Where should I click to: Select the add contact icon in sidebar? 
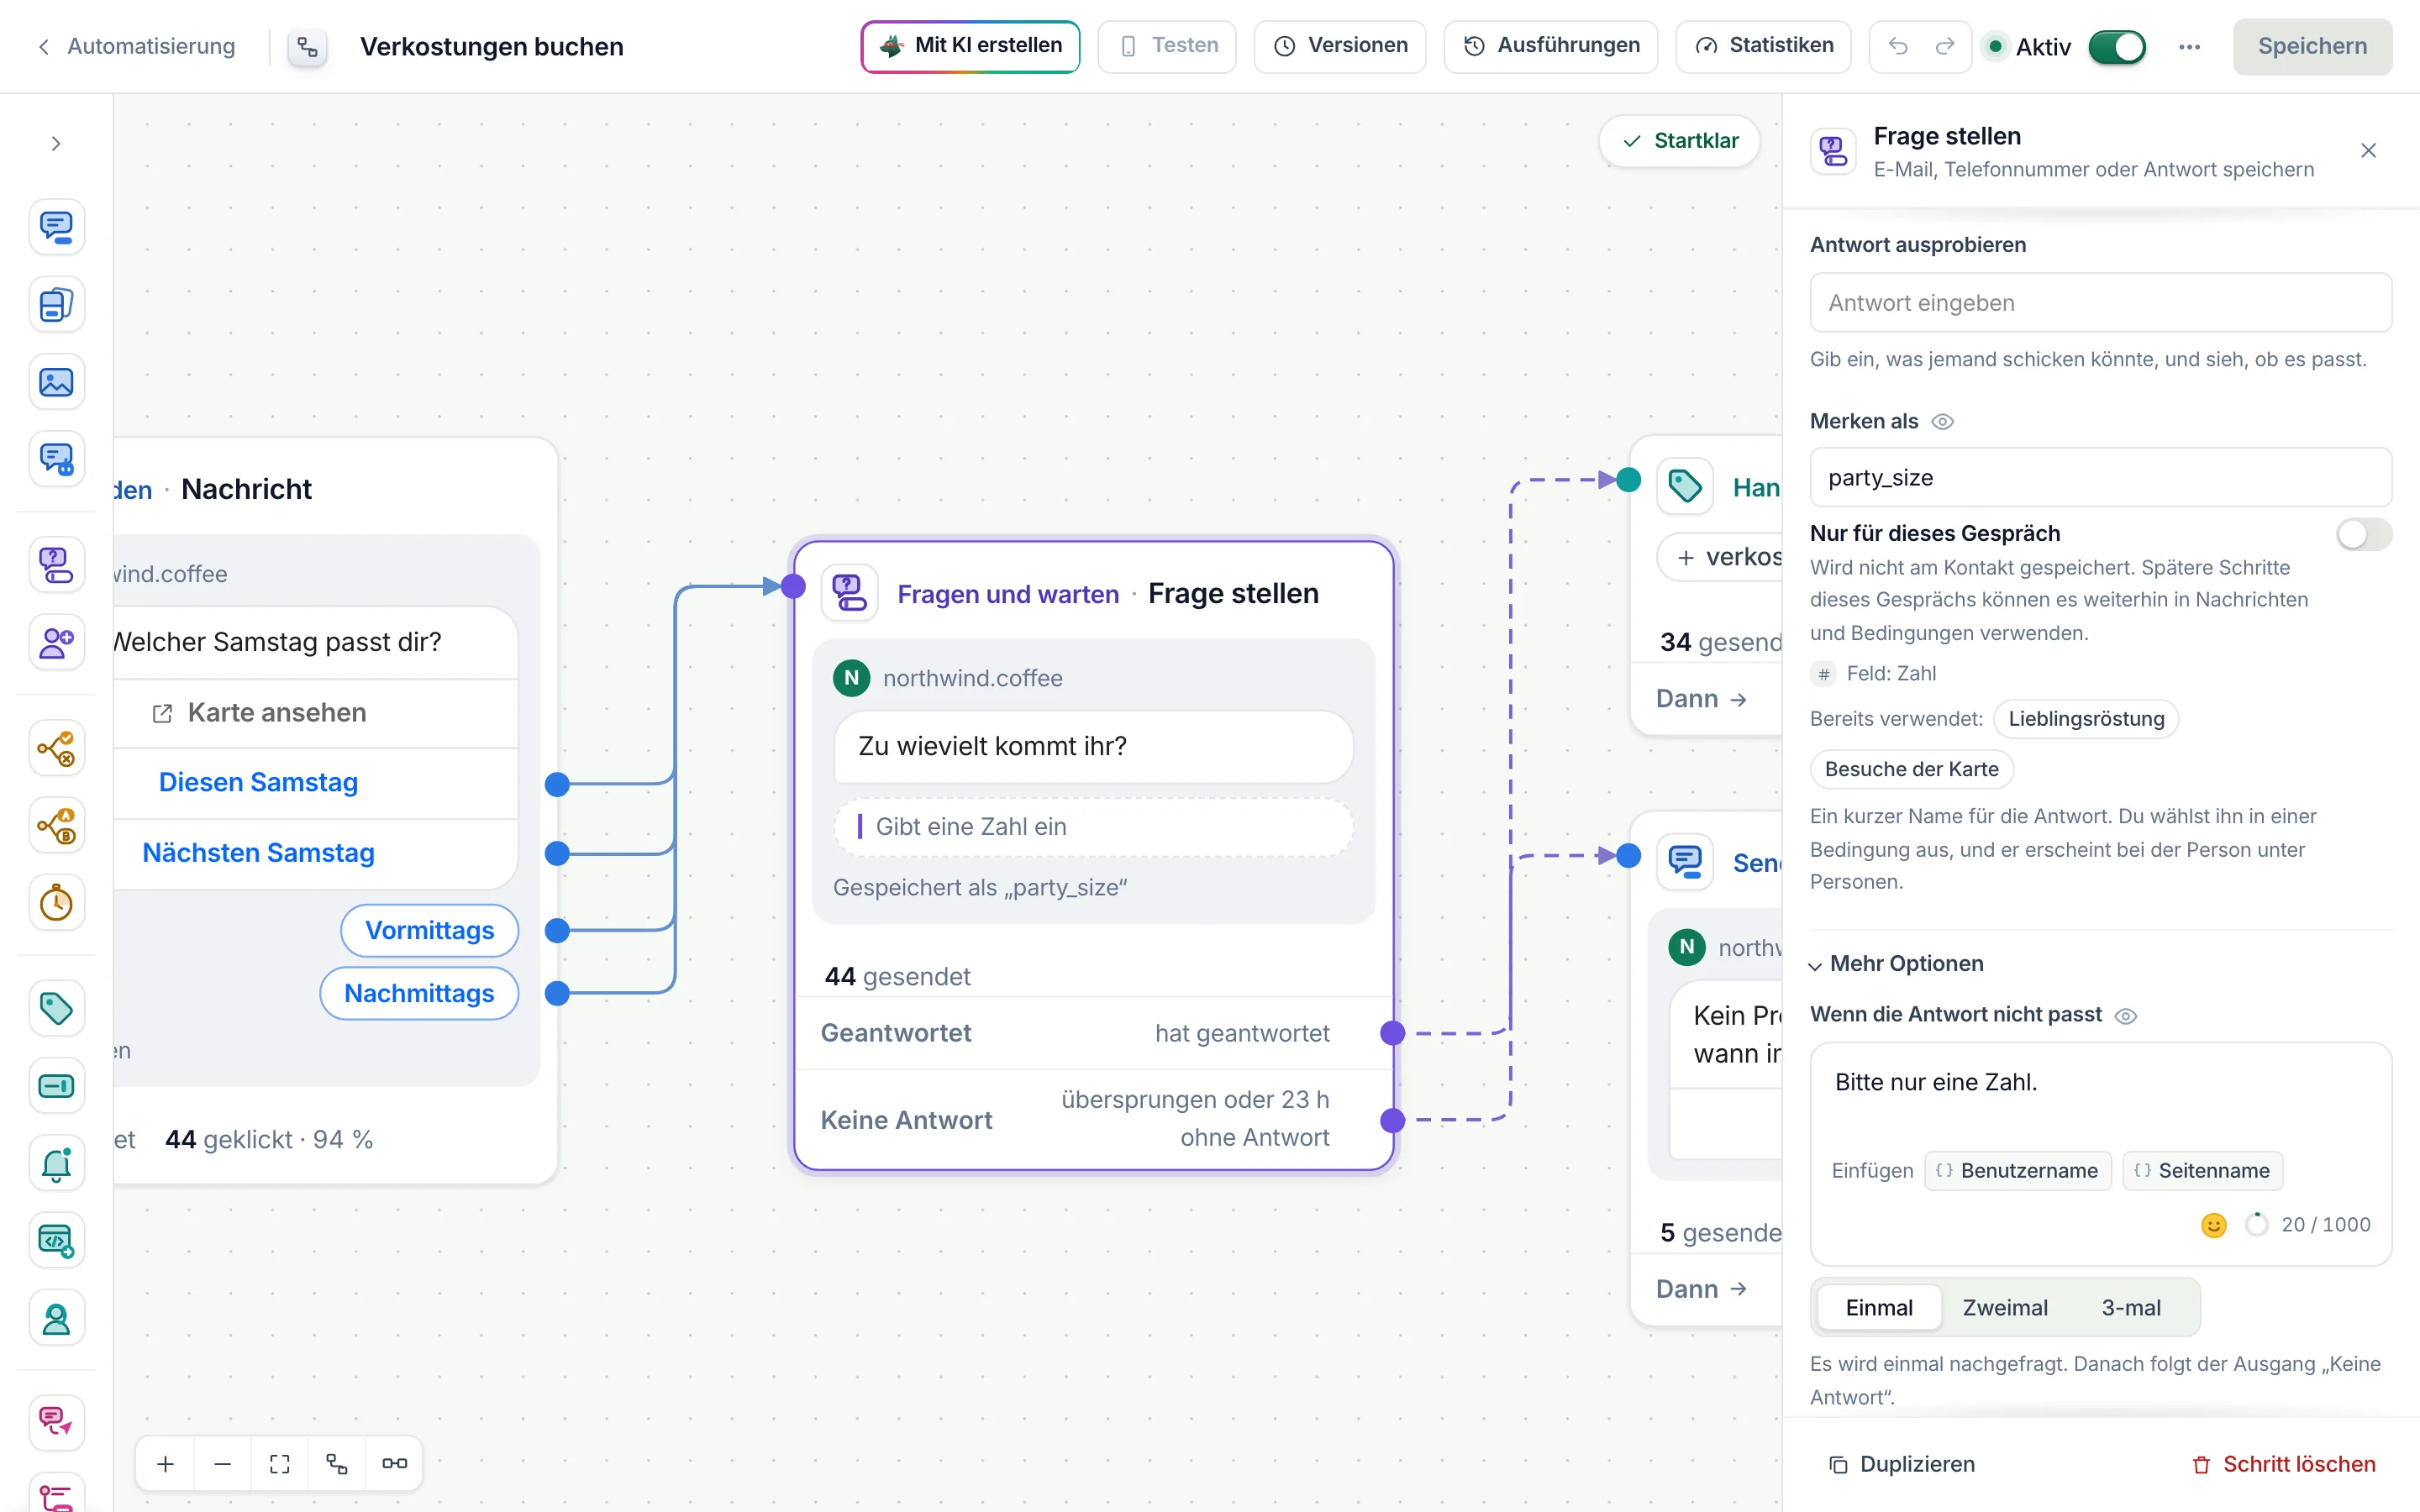tap(56, 642)
